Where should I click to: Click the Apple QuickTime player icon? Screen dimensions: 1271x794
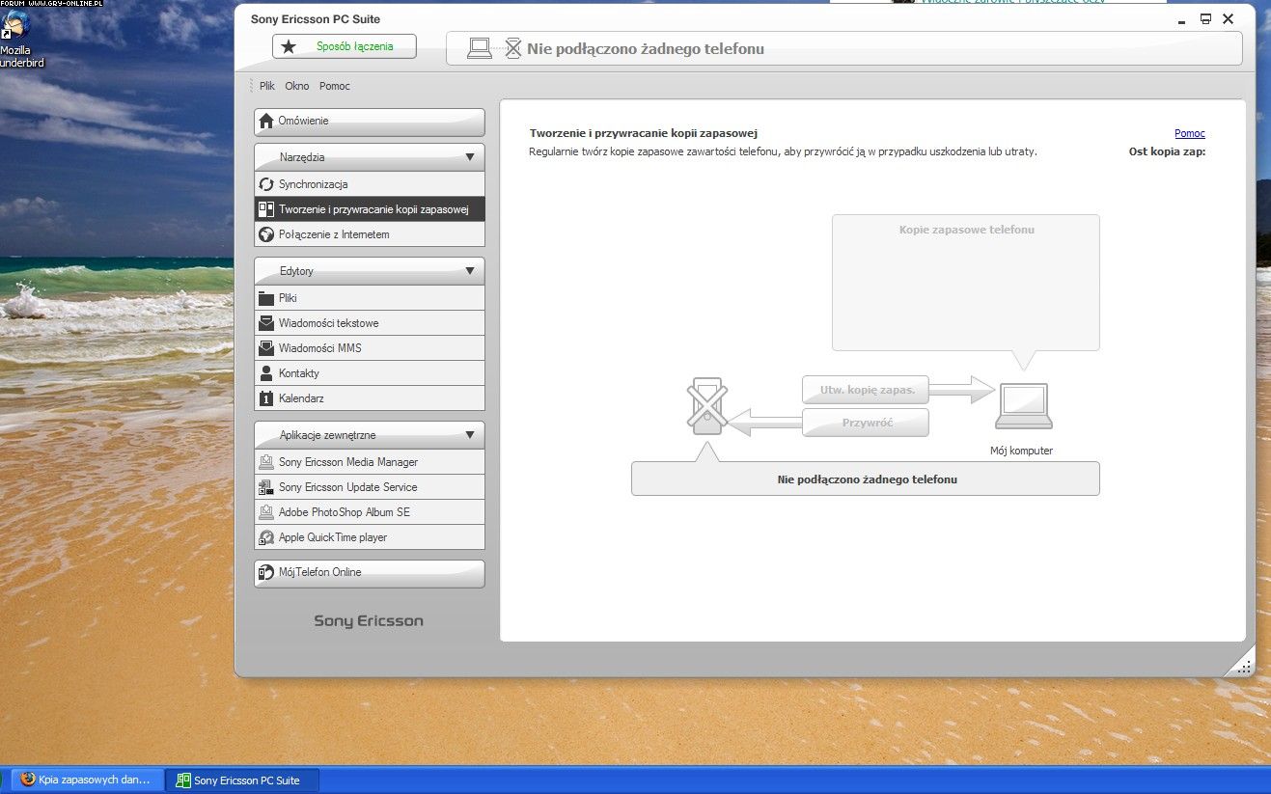(266, 537)
